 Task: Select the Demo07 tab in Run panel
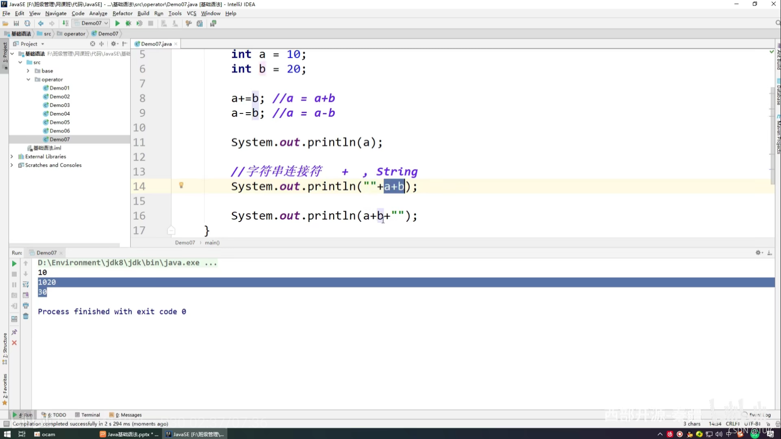[x=46, y=253]
